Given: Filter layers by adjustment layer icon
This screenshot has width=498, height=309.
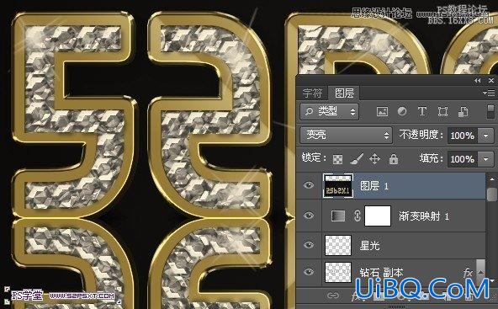Looking at the screenshot, I should coord(402,111).
